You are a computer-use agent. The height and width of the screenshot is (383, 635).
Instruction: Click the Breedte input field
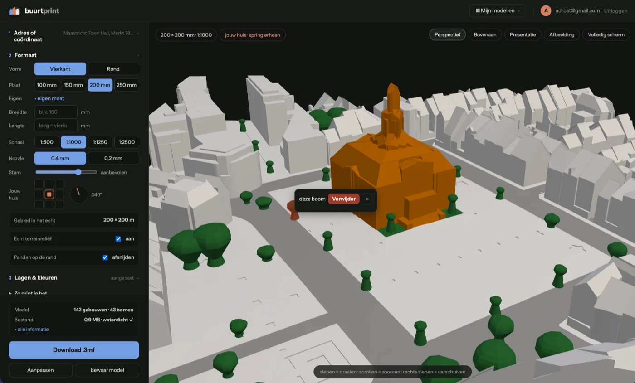click(x=56, y=112)
